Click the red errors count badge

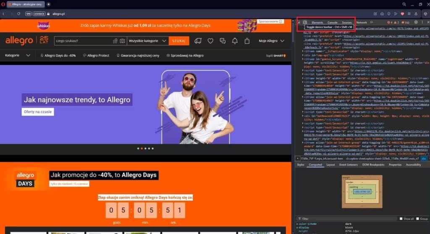[x=390, y=23]
